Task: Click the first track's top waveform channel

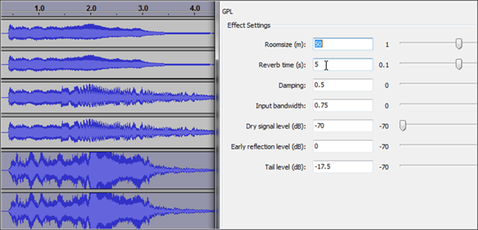Action: 108,33
